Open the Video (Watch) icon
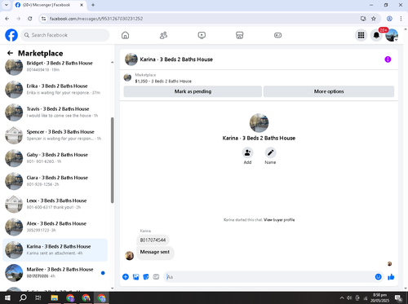This screenshot has height=304, width=408. pos(202,35)
